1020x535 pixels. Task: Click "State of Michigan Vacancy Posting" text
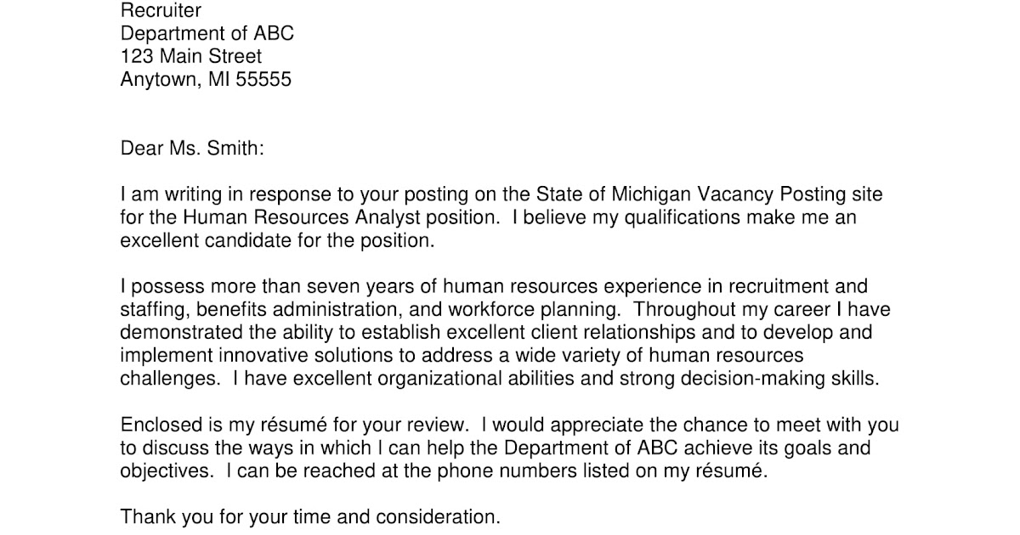point(649,194)
